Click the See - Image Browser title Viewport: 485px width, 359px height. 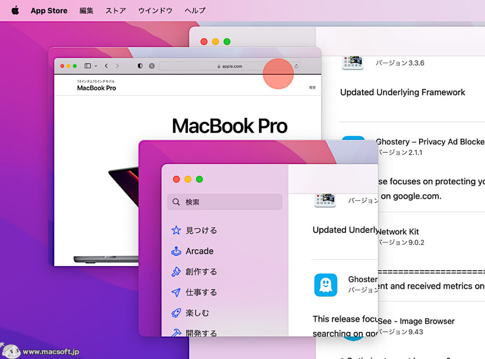pyautogui.click(x=416, y=321)
